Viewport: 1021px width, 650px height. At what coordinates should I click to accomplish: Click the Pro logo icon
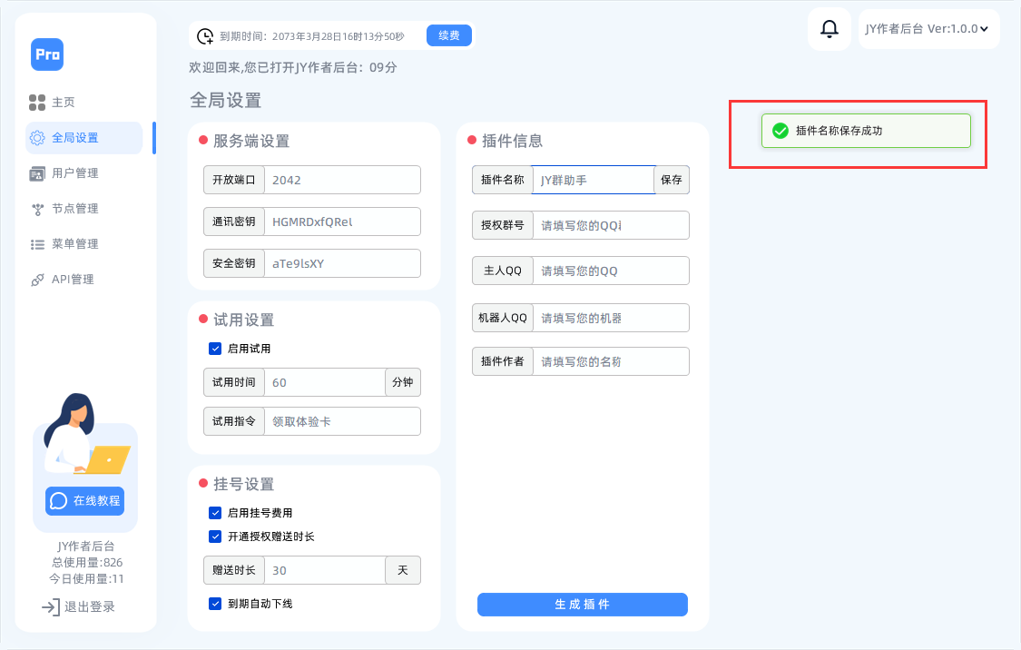point(46,54)
